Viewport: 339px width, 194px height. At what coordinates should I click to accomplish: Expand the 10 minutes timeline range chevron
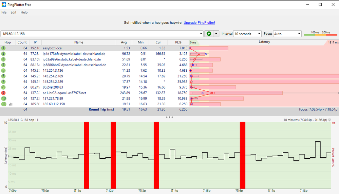329,120
